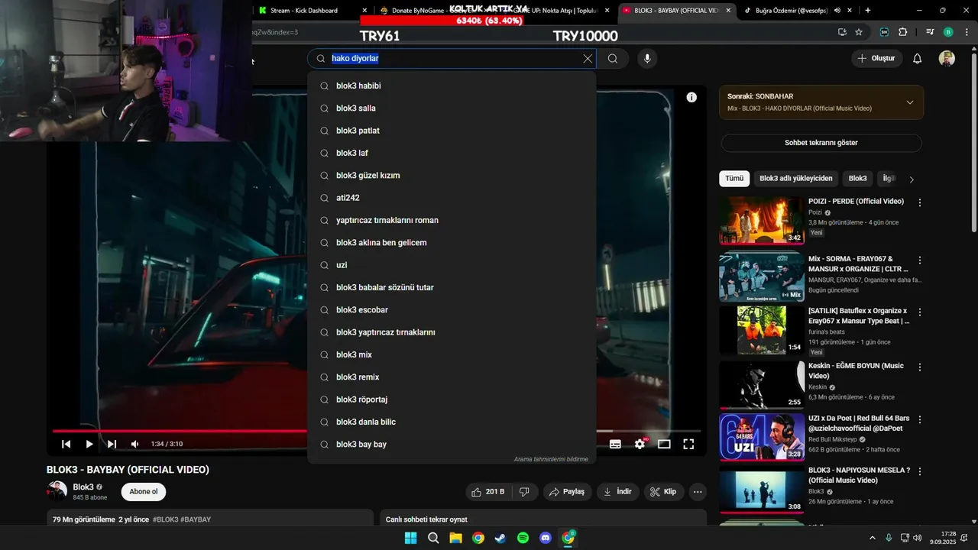Like the video with 201 B thumbs up

point(488,492)
